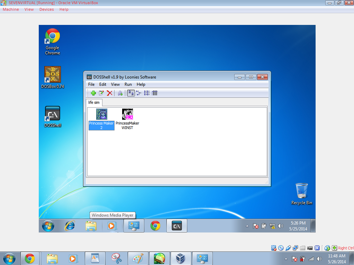The image size is (354, 265).
Task: Open the guest Windows 7 Start orb
Action: pos(48,226)
